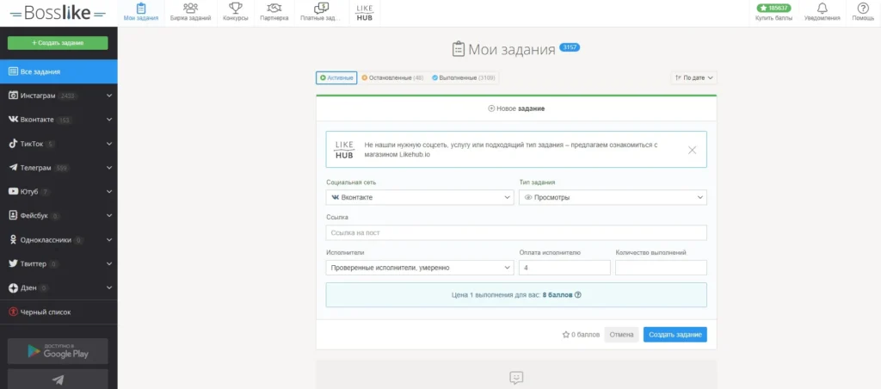This screenshot has height=389, width=881.
Task: Expand the ТикТок sidebar section chevron
Action: click(x=109, y=144)
